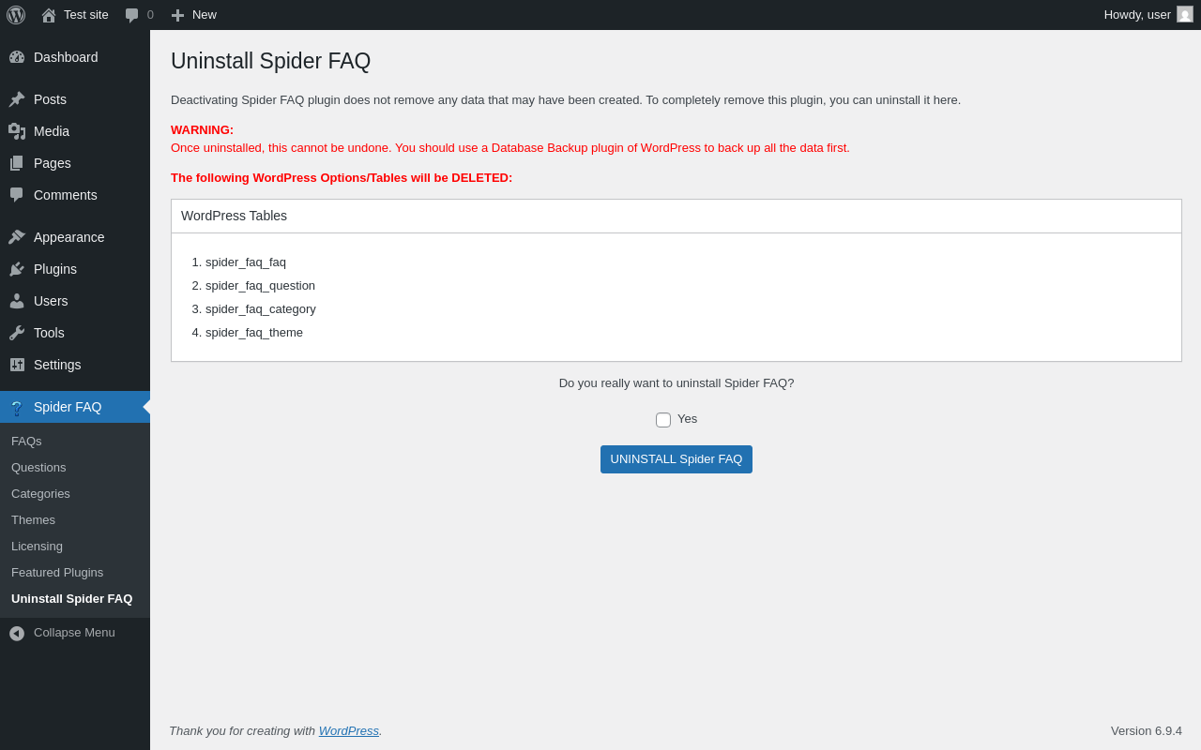Image resolution: width=1201 pixels, height=750 pixels.
Task: Follow the WordPress footer link
Action: [x=349, y=730]
